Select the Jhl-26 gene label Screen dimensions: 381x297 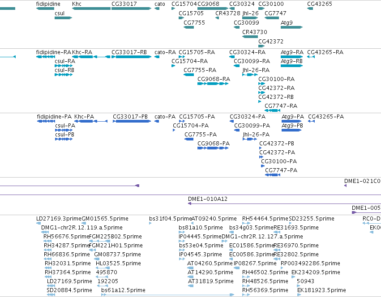pyautogui.click(x=251, y=13)
